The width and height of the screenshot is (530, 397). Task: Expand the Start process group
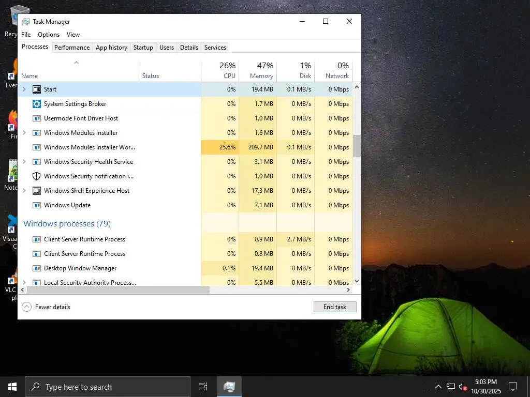point(24,89)
